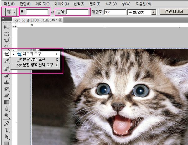This screenshot has width=188, height=145.
Task: Select the Pen tool
Action: [7, 123]
